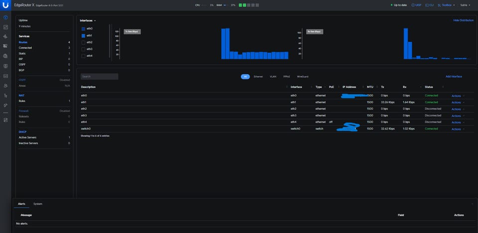The height and width of the screenshot is (233, 478).
Task: Enable the eth4 graph checkbox
Action: pyautogui.click(x=83, y=56)
